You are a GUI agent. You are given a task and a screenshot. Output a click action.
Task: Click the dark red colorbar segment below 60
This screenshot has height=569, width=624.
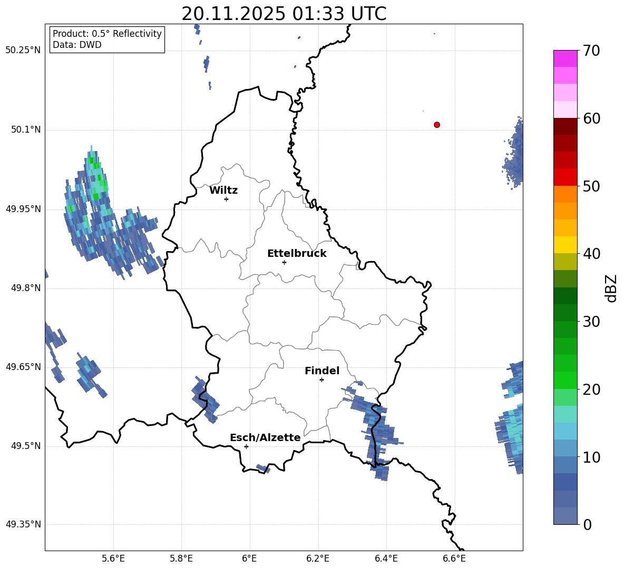point(565,126)
